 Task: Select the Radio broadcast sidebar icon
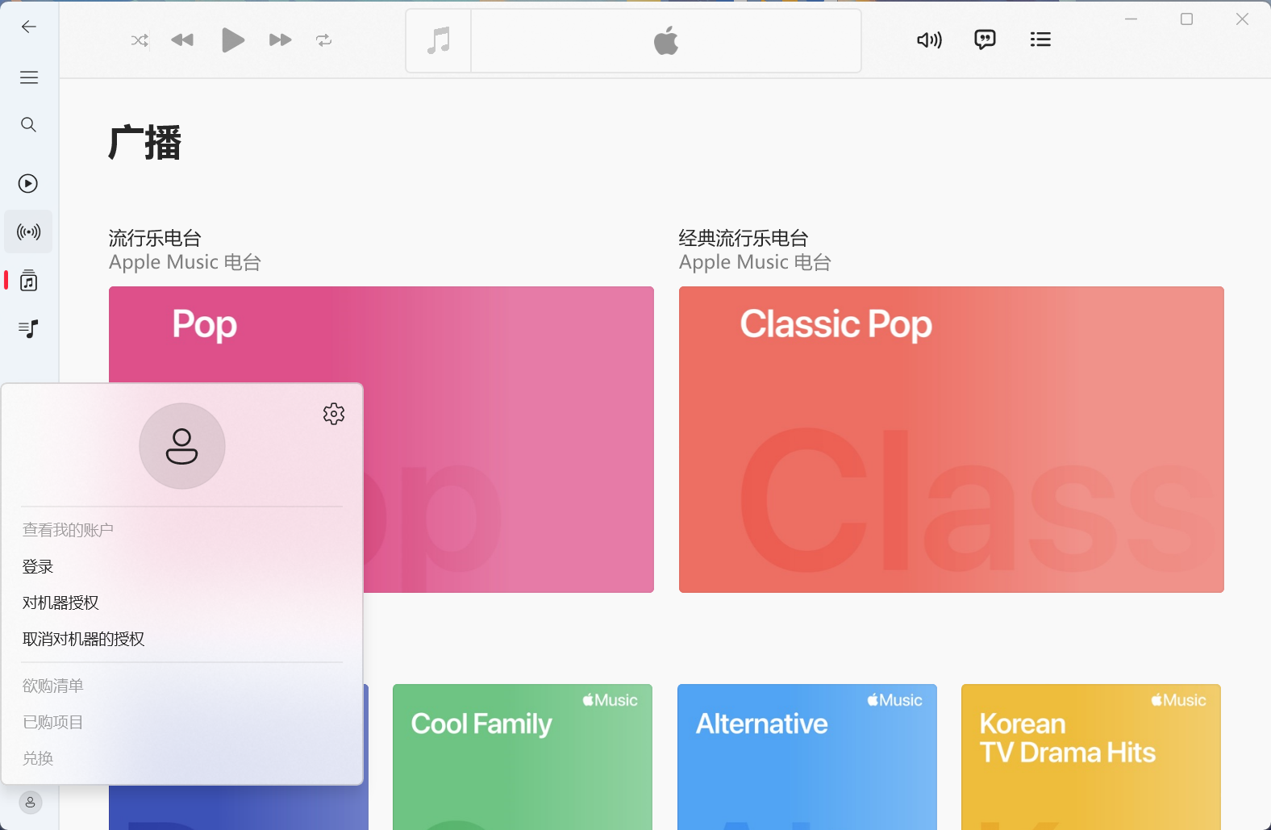coord(29,232)
